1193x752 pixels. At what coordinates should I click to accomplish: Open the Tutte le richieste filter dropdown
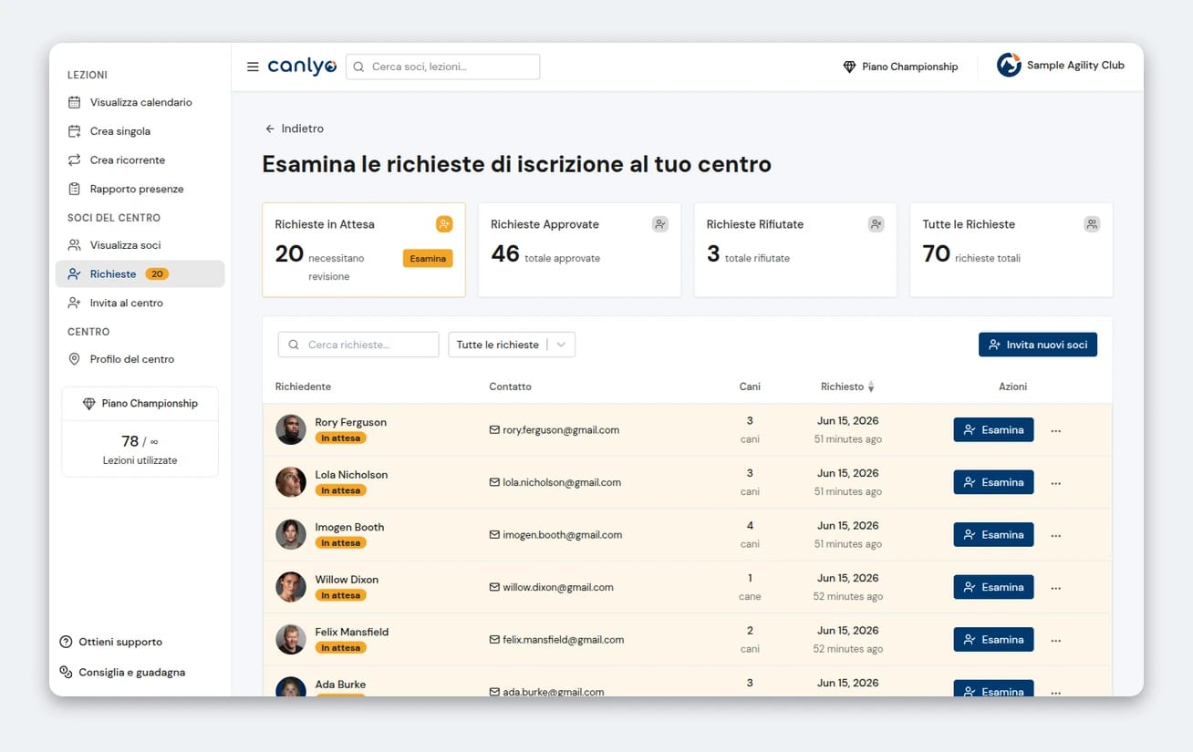coord(512,345)
